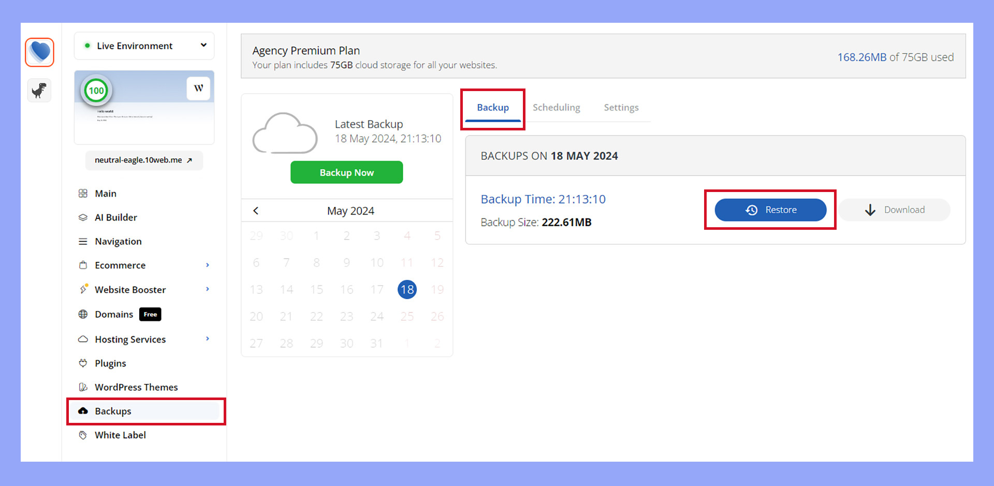Select the Main section icon in the sidebar
994x486 pixels.
tap(84, 193)
